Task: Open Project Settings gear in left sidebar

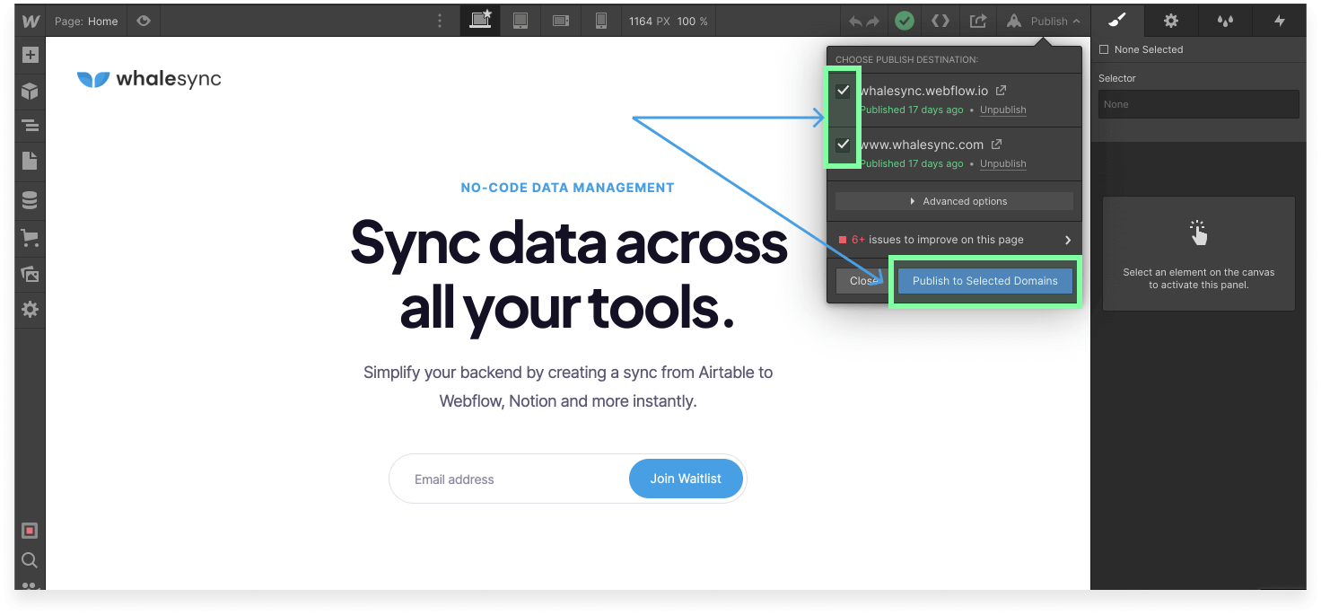Action: click(x=30, y=310)
